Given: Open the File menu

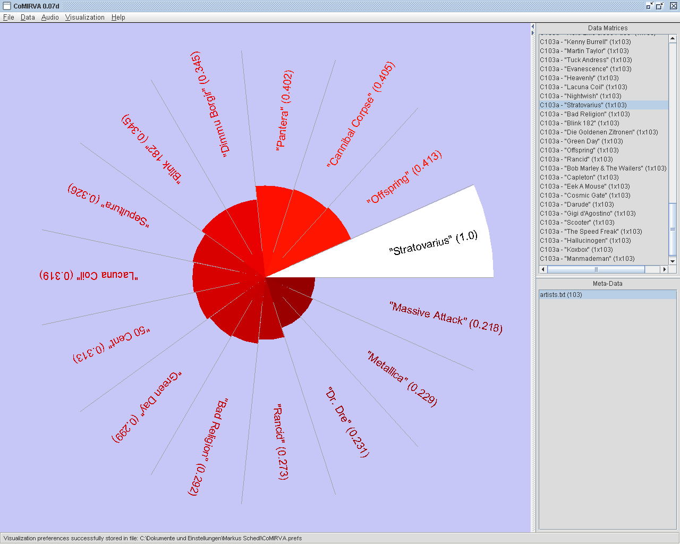Looking at the screenshot, I should [8, 17].
